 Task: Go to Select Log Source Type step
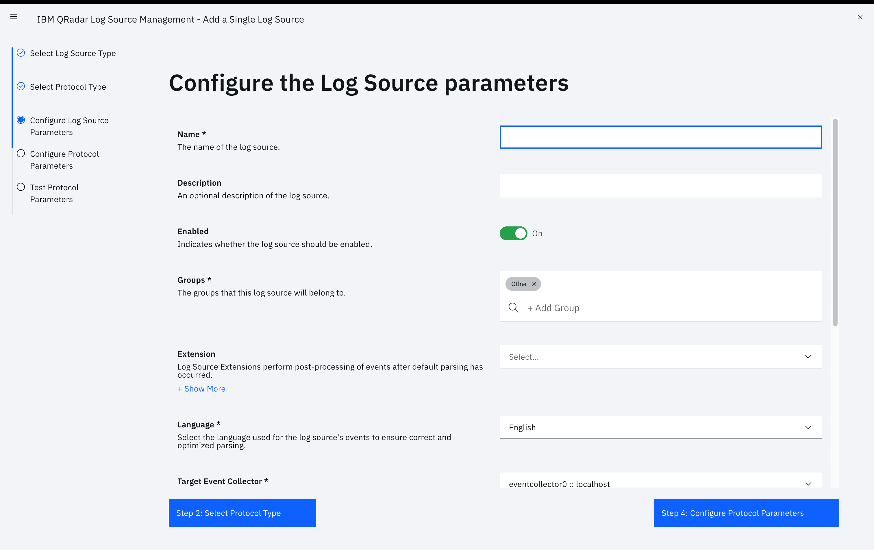pyautogui.click(x=73, y=53)
